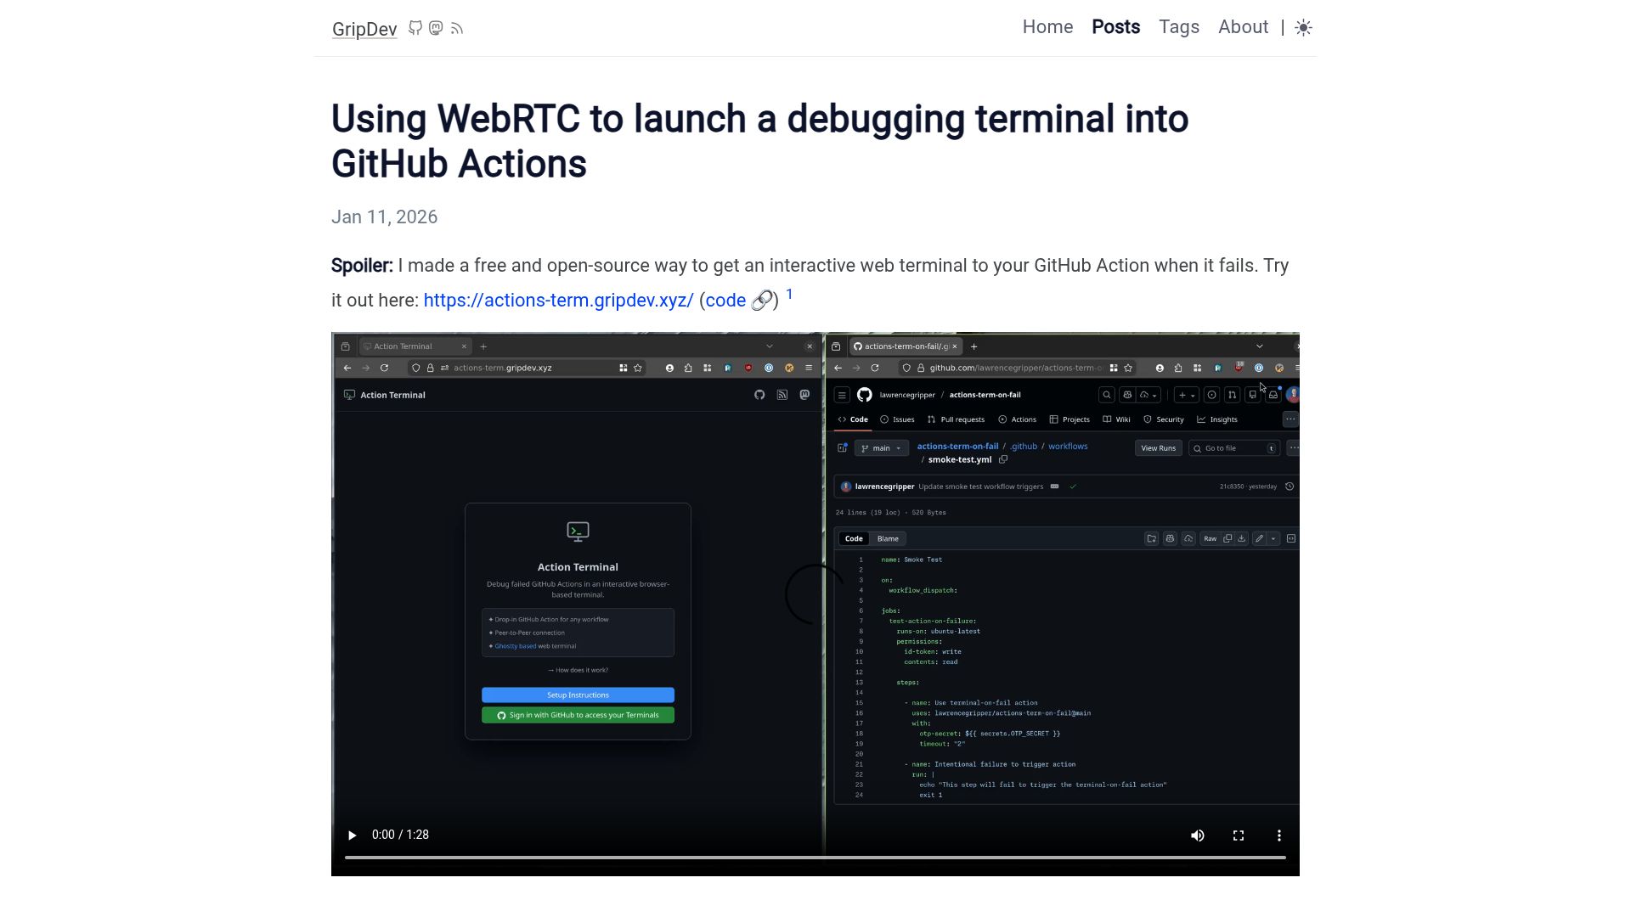Image resolution: width=1631 pixels, height=917 pixels.
Task: Open the RSS feed icon in the header
Action: click(457, 28)
